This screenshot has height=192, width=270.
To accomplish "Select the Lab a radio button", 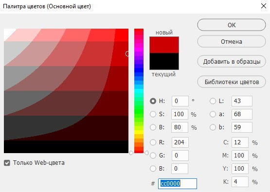I will tap(213, 114).
